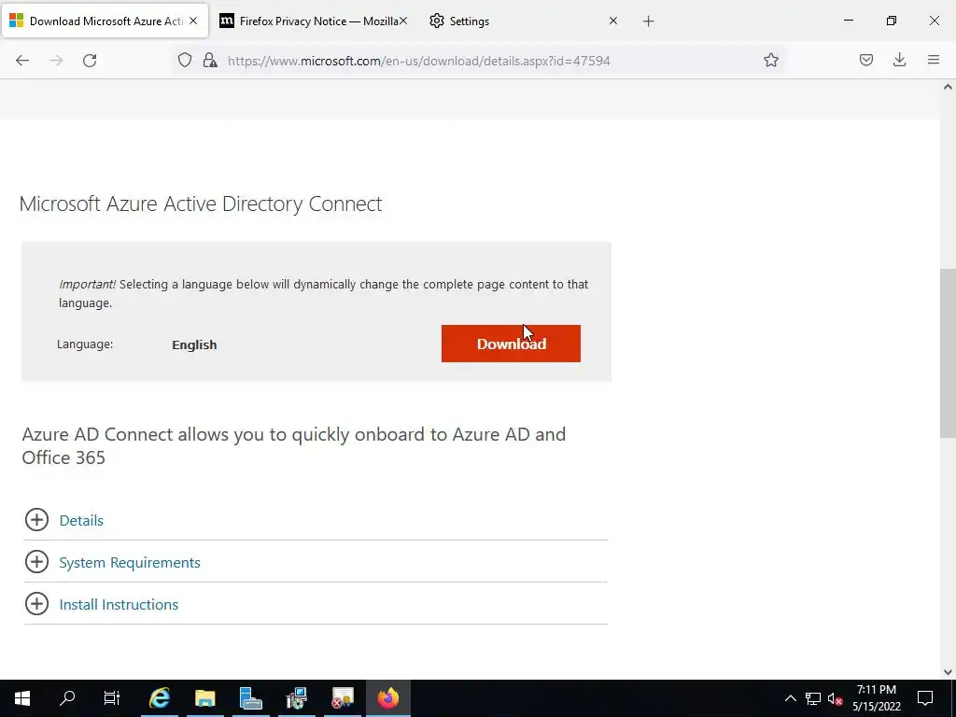Open the certificate error taskbar icon
This screenshot has width=956, height=717.
342,698
